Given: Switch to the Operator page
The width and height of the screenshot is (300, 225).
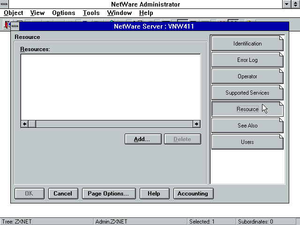Looking at the screenshot, I should coord(247,76).
